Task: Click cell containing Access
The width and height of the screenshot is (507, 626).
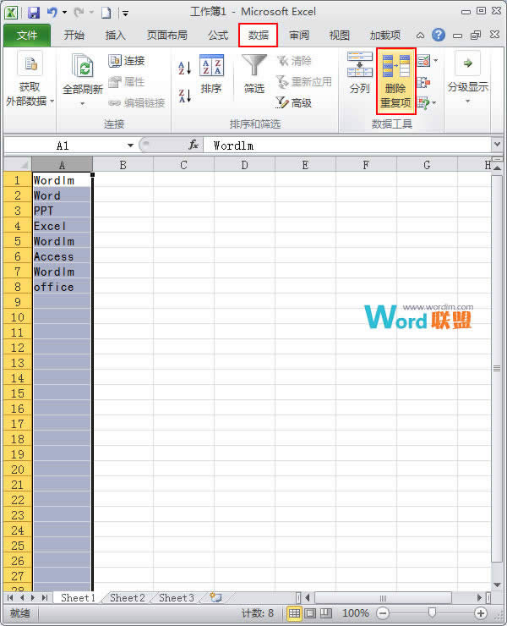Action: coord(62,256)
